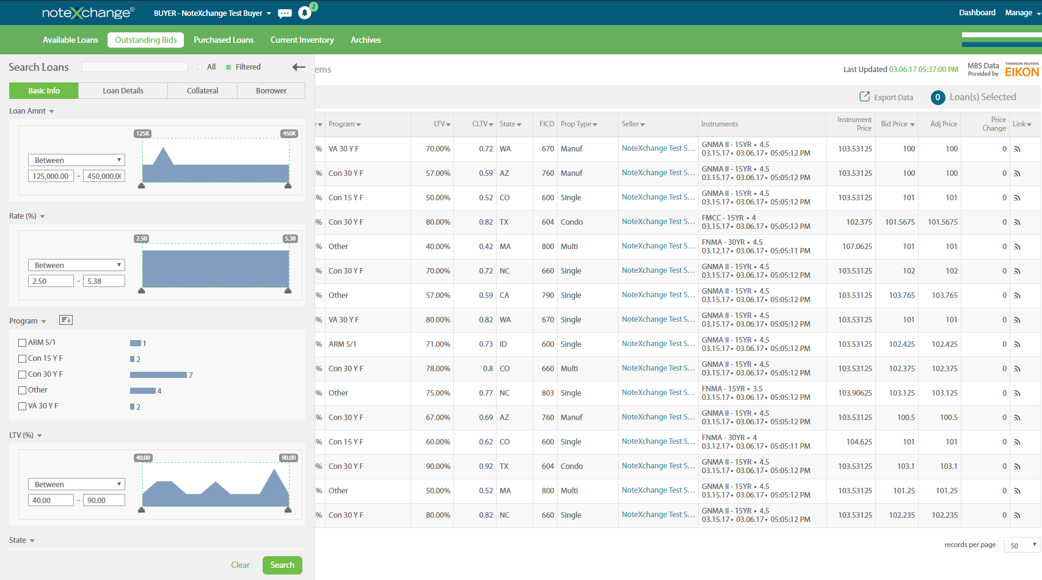Check the Con 30 Y F checkbox
This screenshot has height=580, width=1042.
22,374
